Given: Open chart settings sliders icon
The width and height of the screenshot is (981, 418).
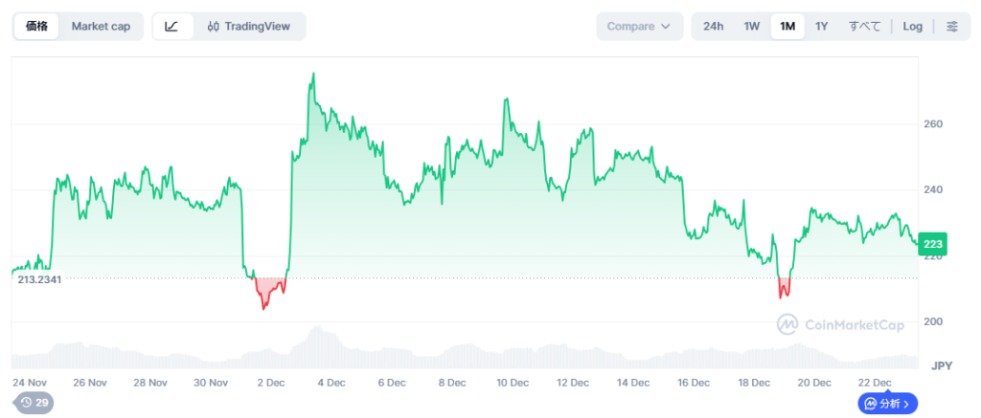Looking at the screenshot, I should 951,27.
